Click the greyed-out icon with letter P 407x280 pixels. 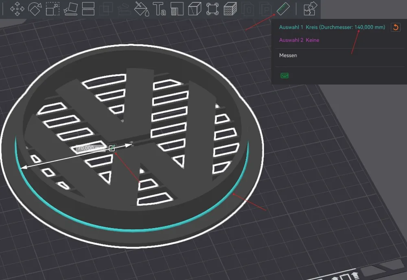pos(265,9)
